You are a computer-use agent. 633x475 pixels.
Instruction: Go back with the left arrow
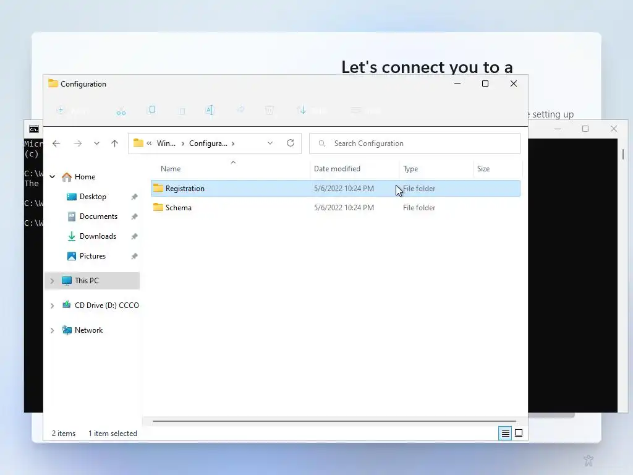pos(56,143)
